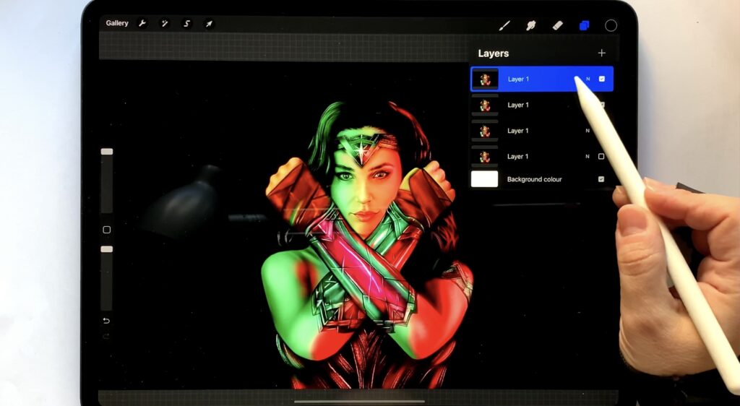Add a new layer with plus button
740x406 pixels.
pyautogui.click(x=601, y=53)
